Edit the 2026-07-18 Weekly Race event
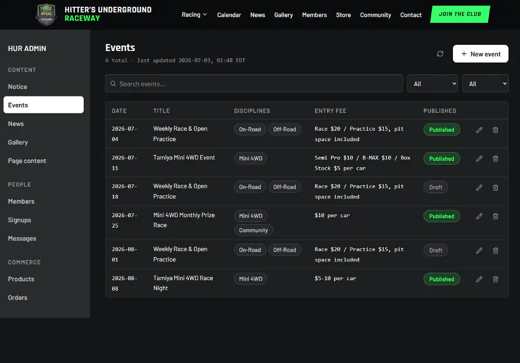This screenshot has width=520, height=363. pyautogui.click(x=479, y=187)
